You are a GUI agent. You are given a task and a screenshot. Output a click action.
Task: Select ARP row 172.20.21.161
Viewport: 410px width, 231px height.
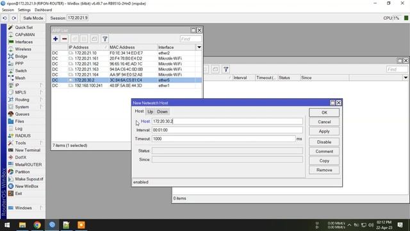point(127,58)
